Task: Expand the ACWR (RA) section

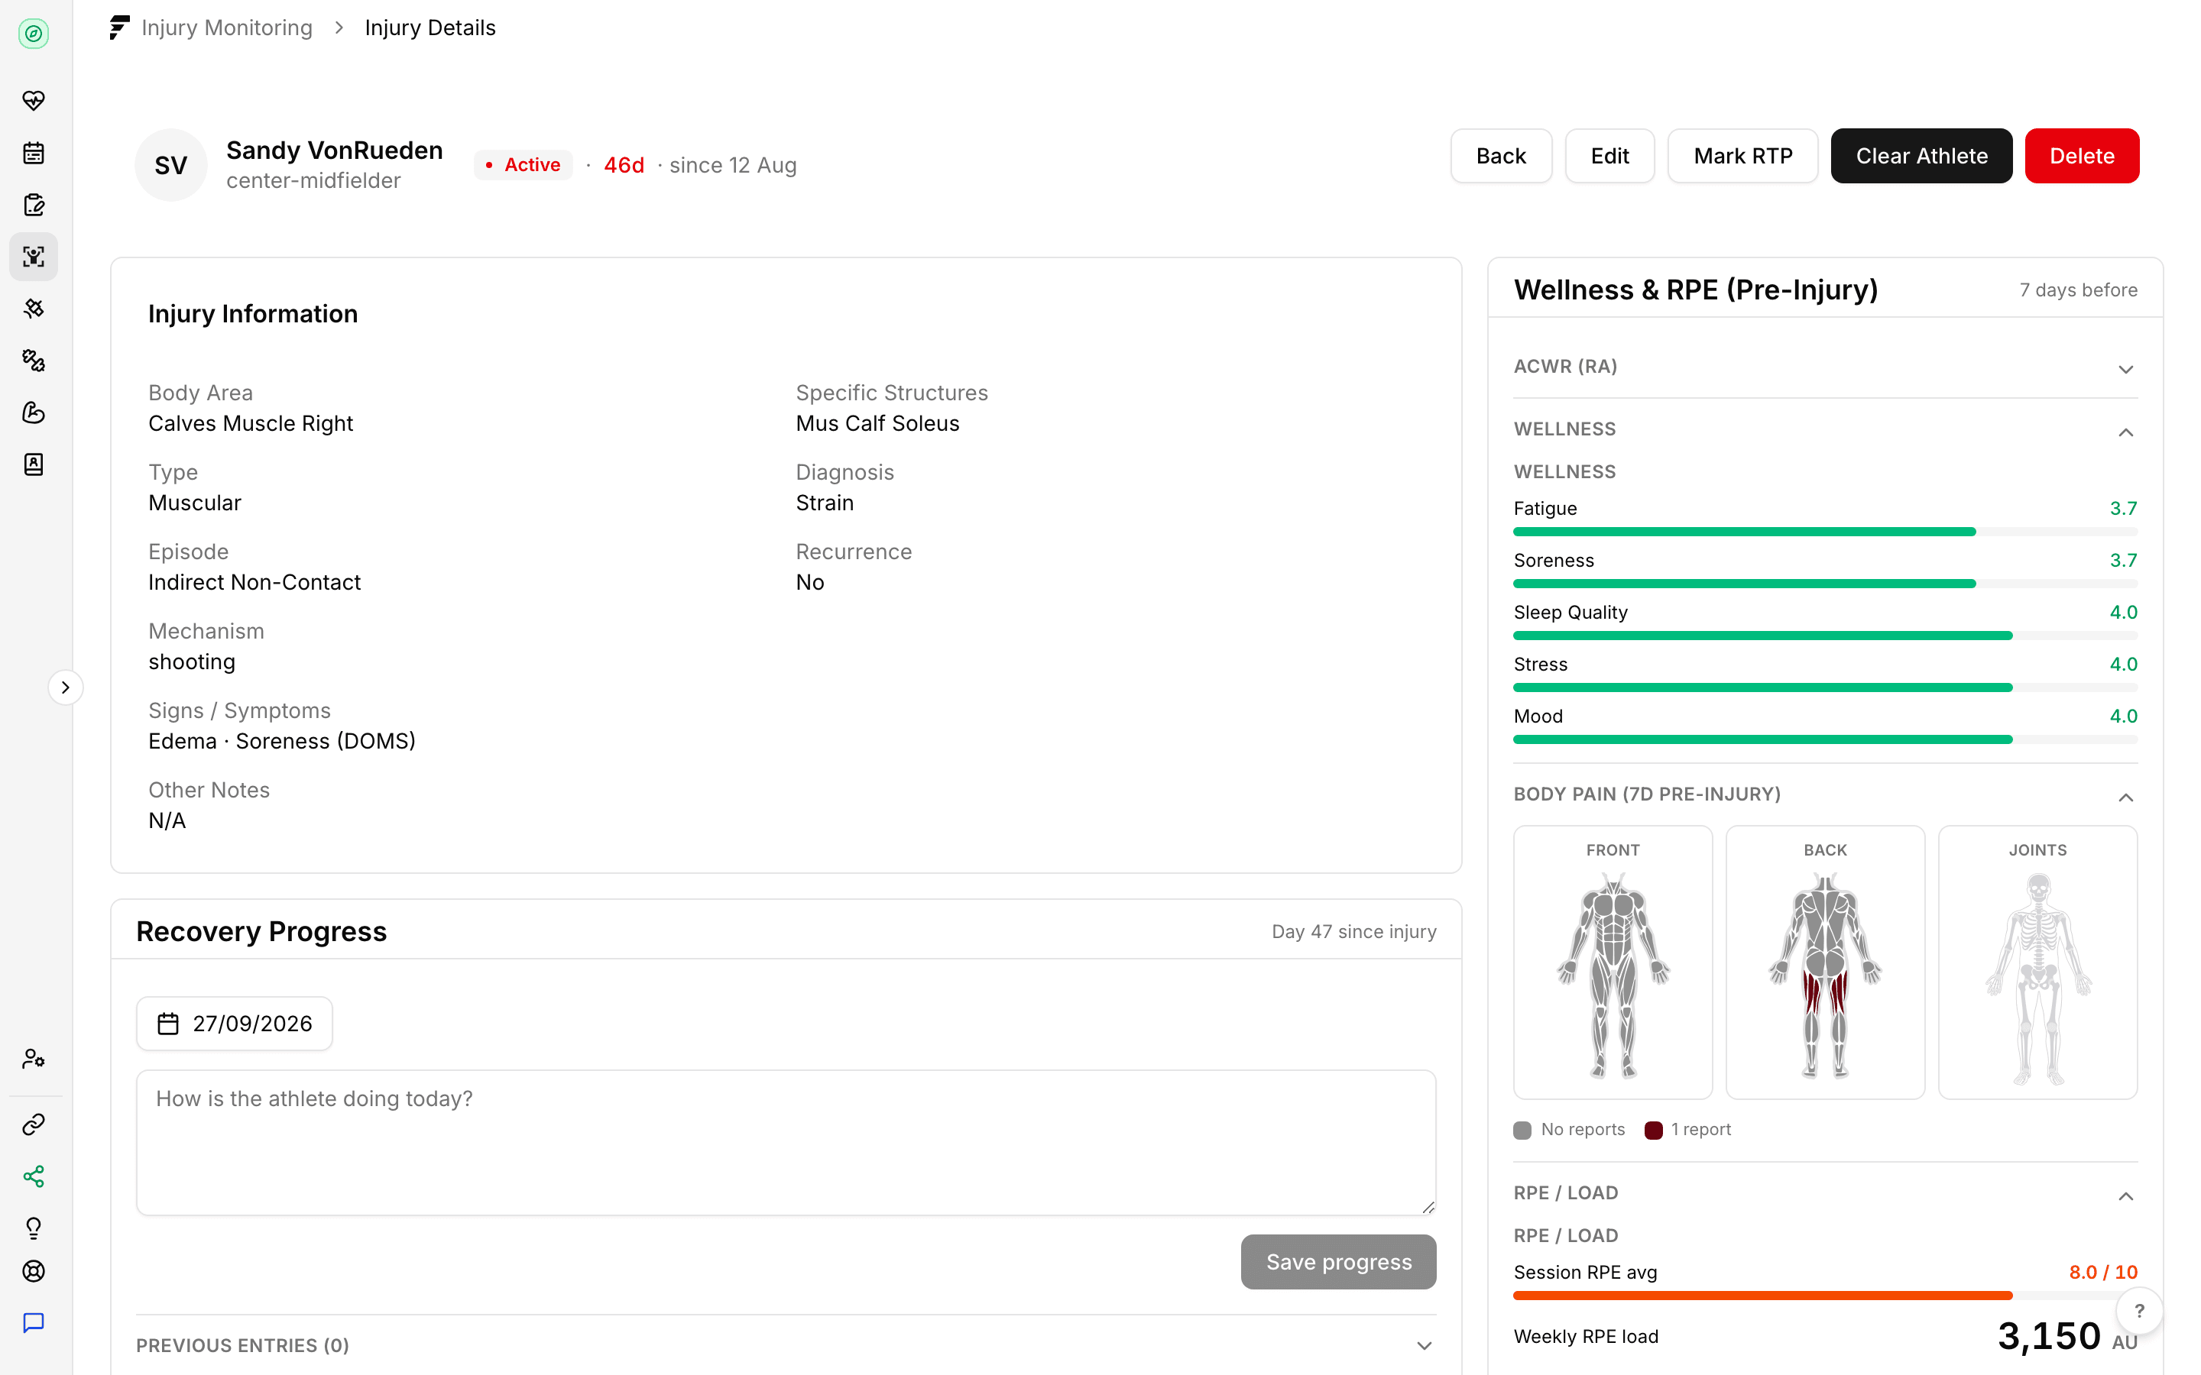Action: [x=2125, y=369]
